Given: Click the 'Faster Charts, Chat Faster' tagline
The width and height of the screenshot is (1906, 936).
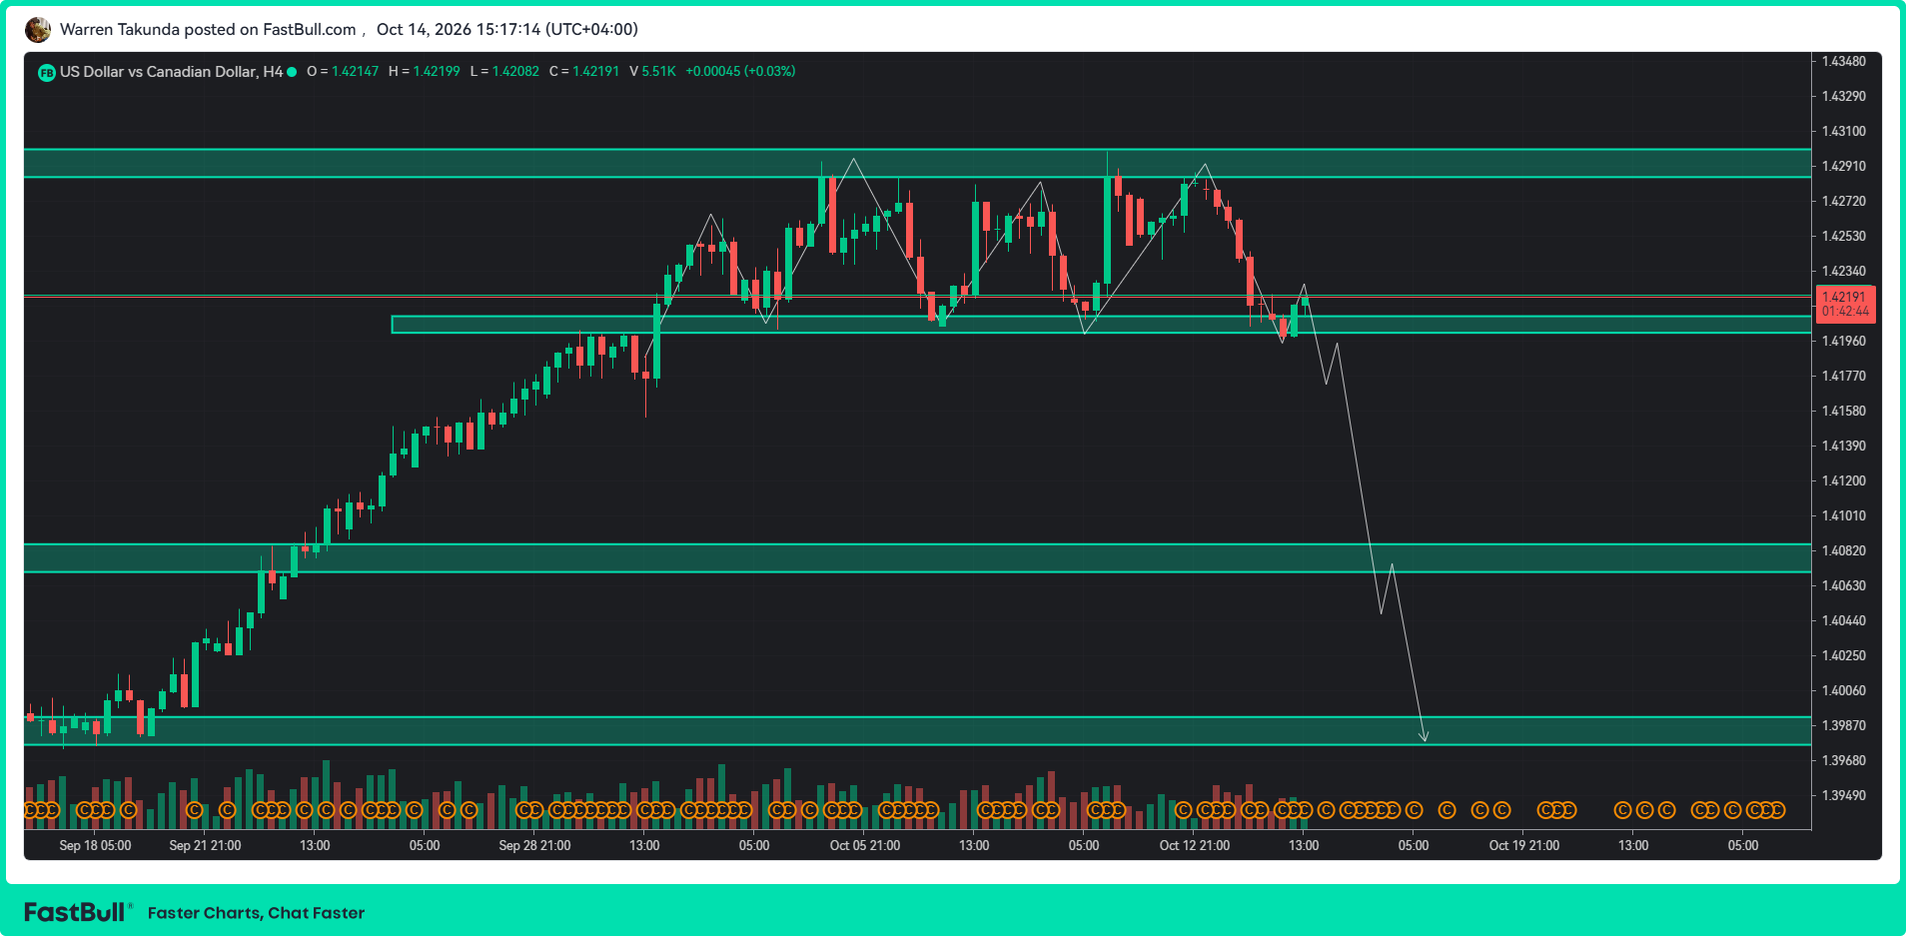Looking at the screenshot, I should pyautogui.click(x=256, y=913).
